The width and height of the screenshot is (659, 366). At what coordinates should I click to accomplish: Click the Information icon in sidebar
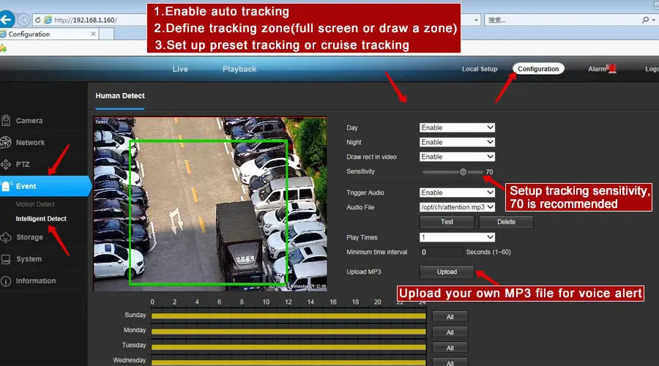coord(6,280)
